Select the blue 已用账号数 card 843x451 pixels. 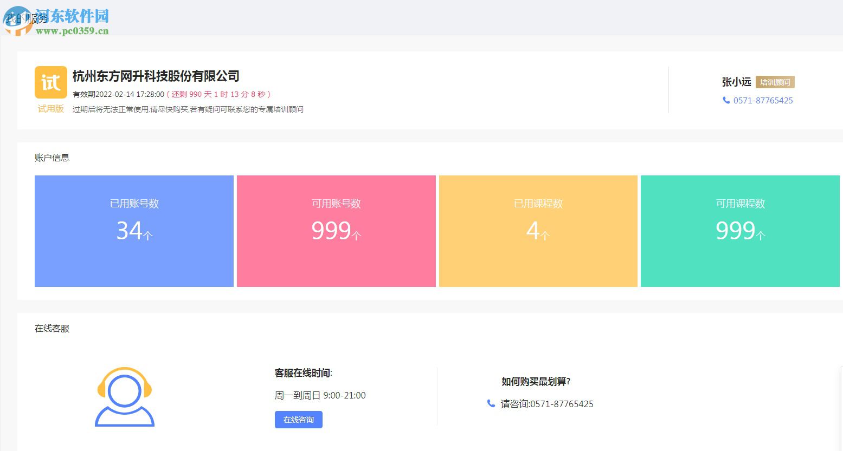[134, 231]
